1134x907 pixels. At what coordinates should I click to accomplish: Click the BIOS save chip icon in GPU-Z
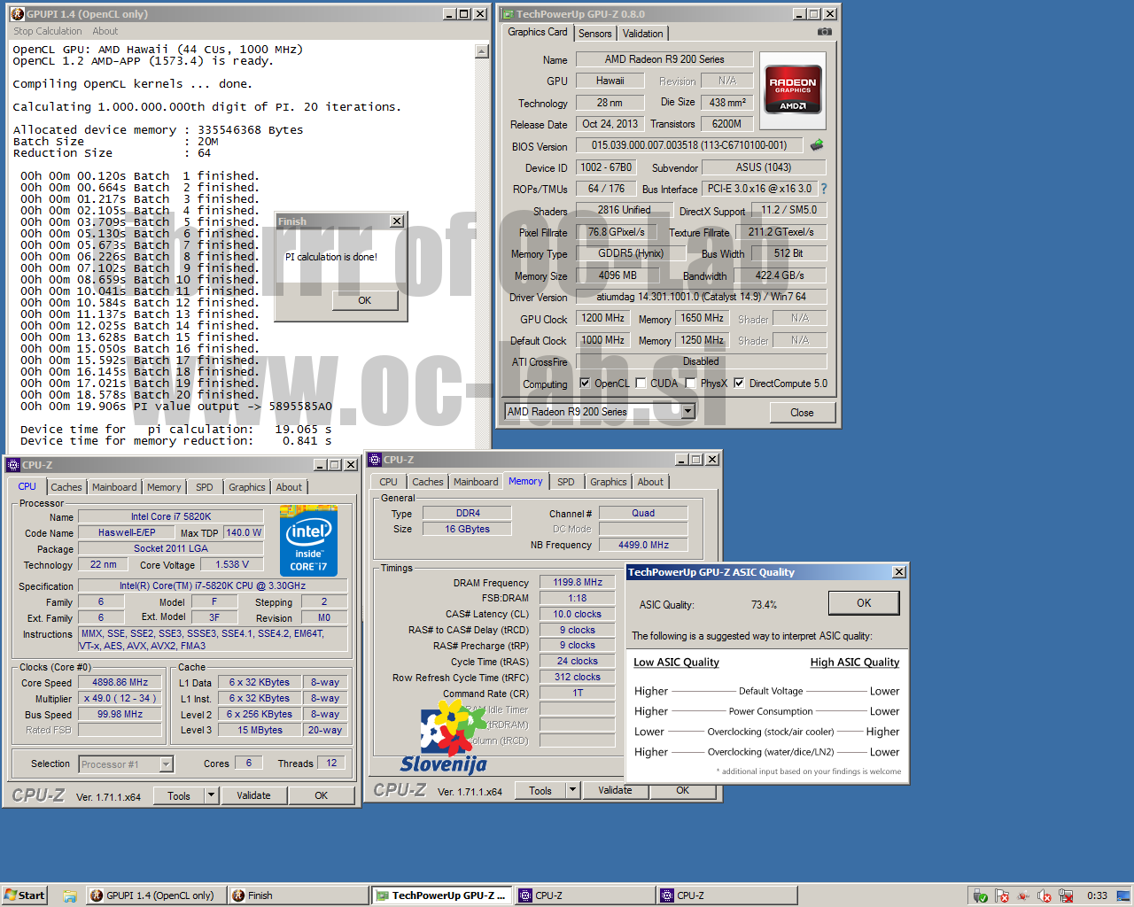[817, 144]
